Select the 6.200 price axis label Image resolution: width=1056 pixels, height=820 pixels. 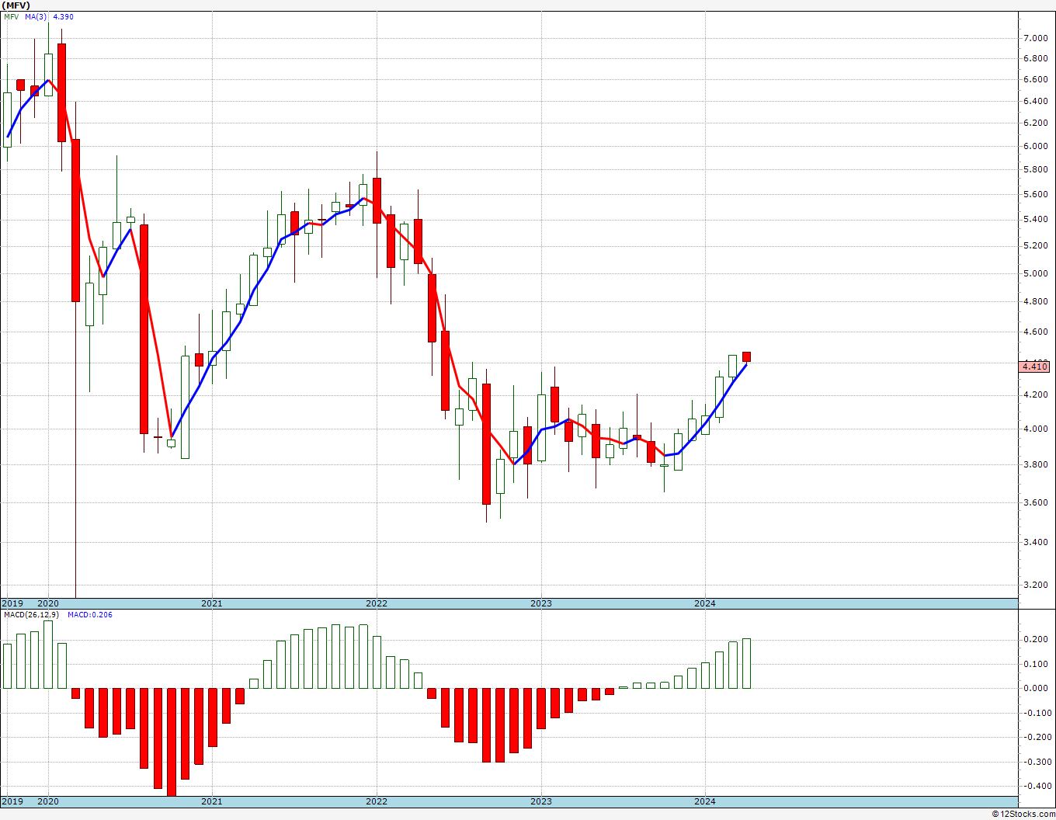pos(1034,123)
